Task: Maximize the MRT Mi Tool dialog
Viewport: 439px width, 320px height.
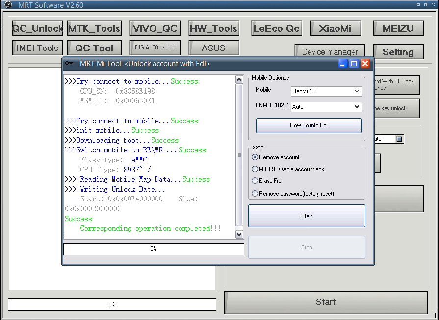Action: coord(354,64)
